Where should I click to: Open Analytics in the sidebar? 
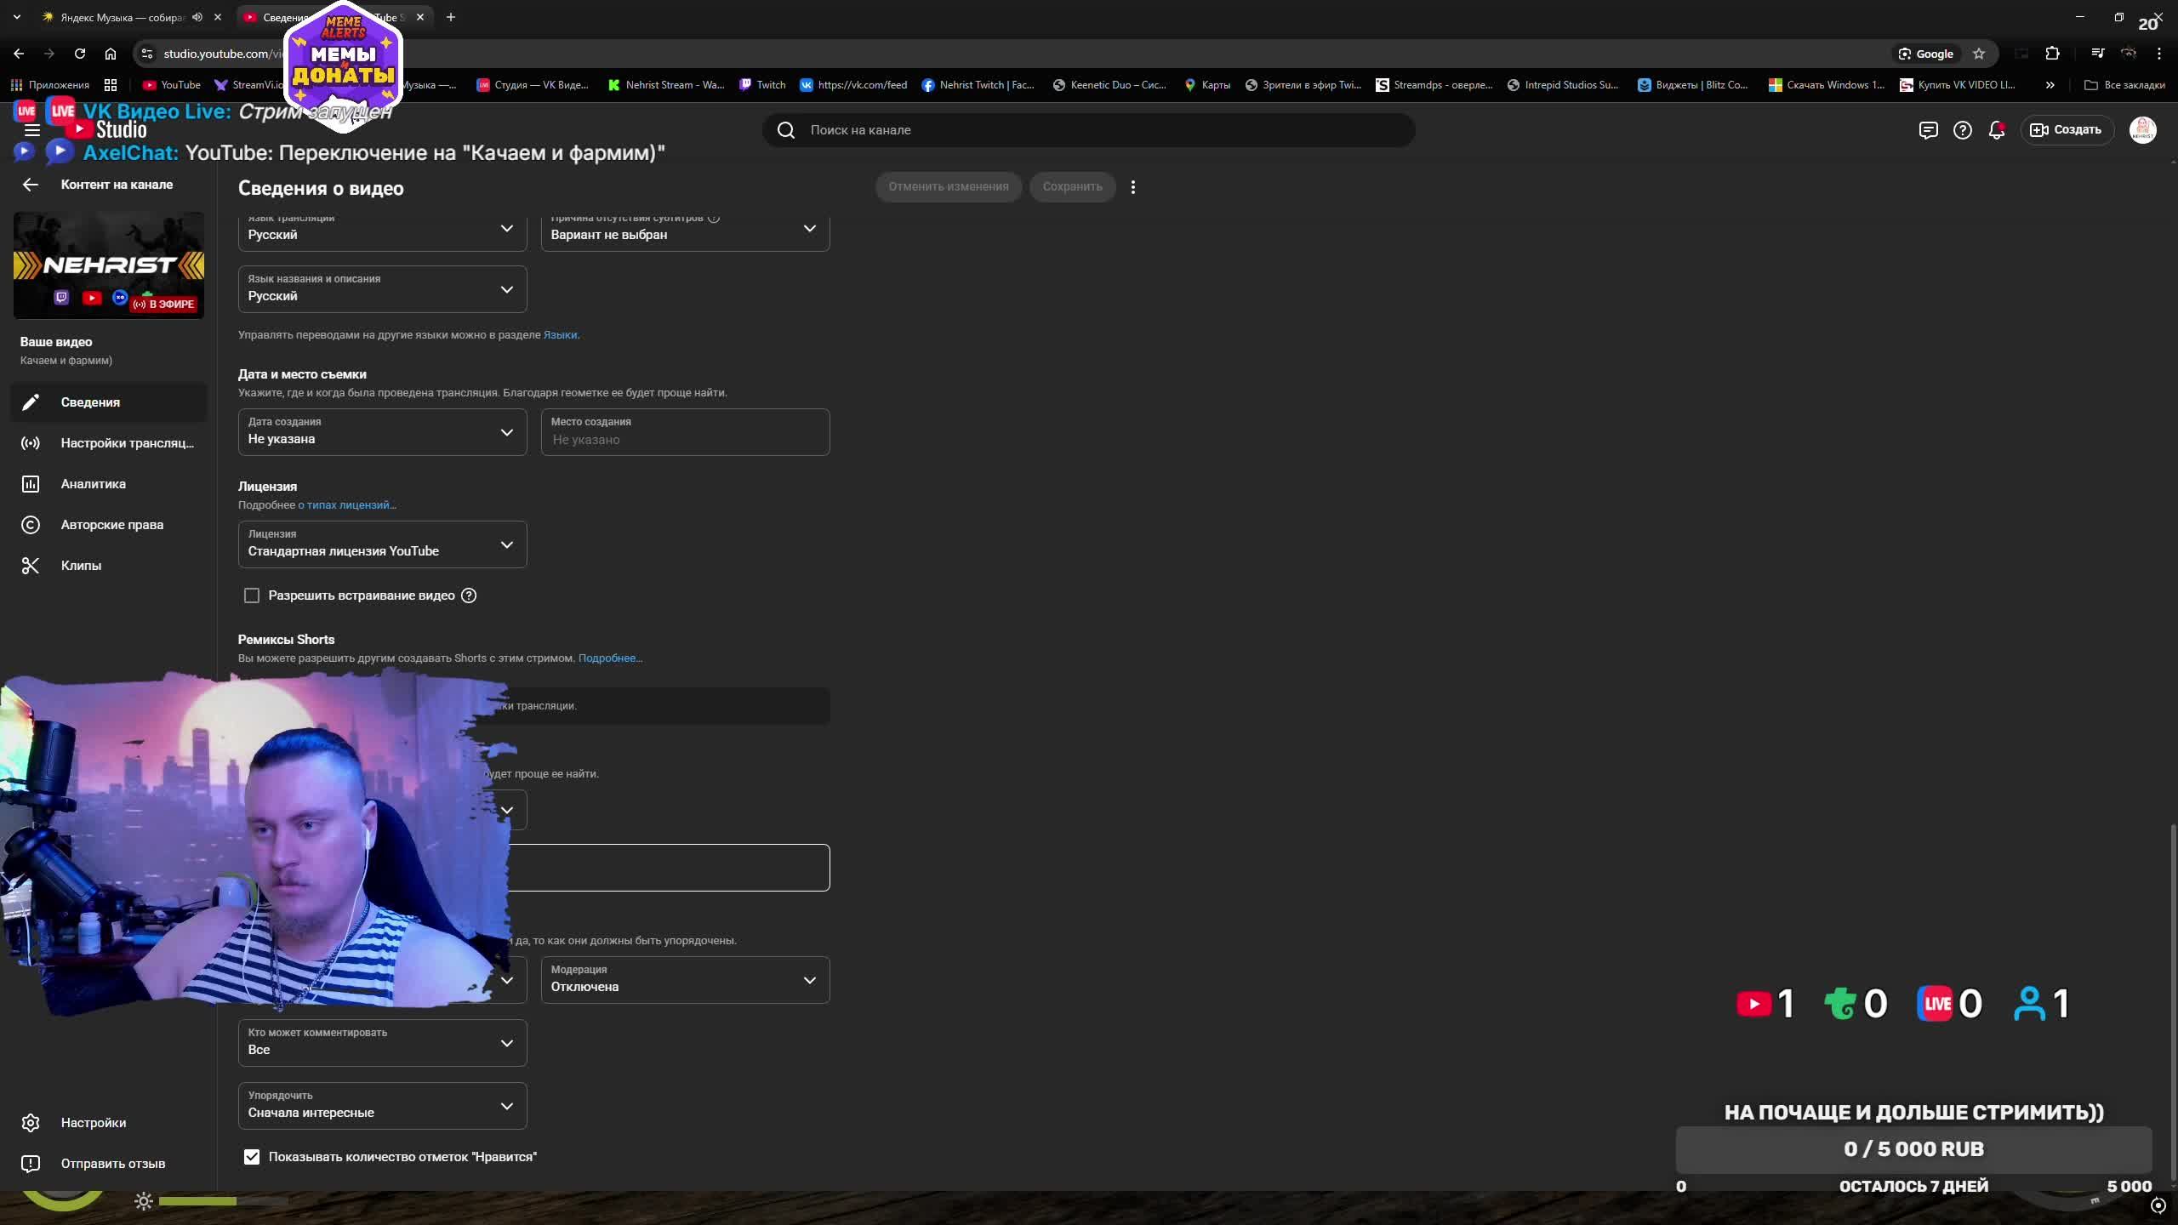pyautogui.click(x=93, y=484)
